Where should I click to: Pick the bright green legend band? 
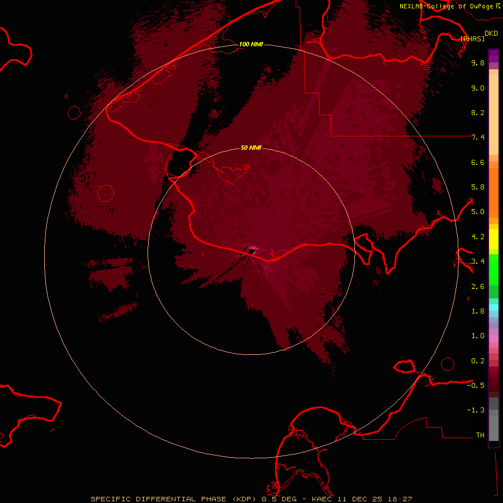tap(493, 269)
